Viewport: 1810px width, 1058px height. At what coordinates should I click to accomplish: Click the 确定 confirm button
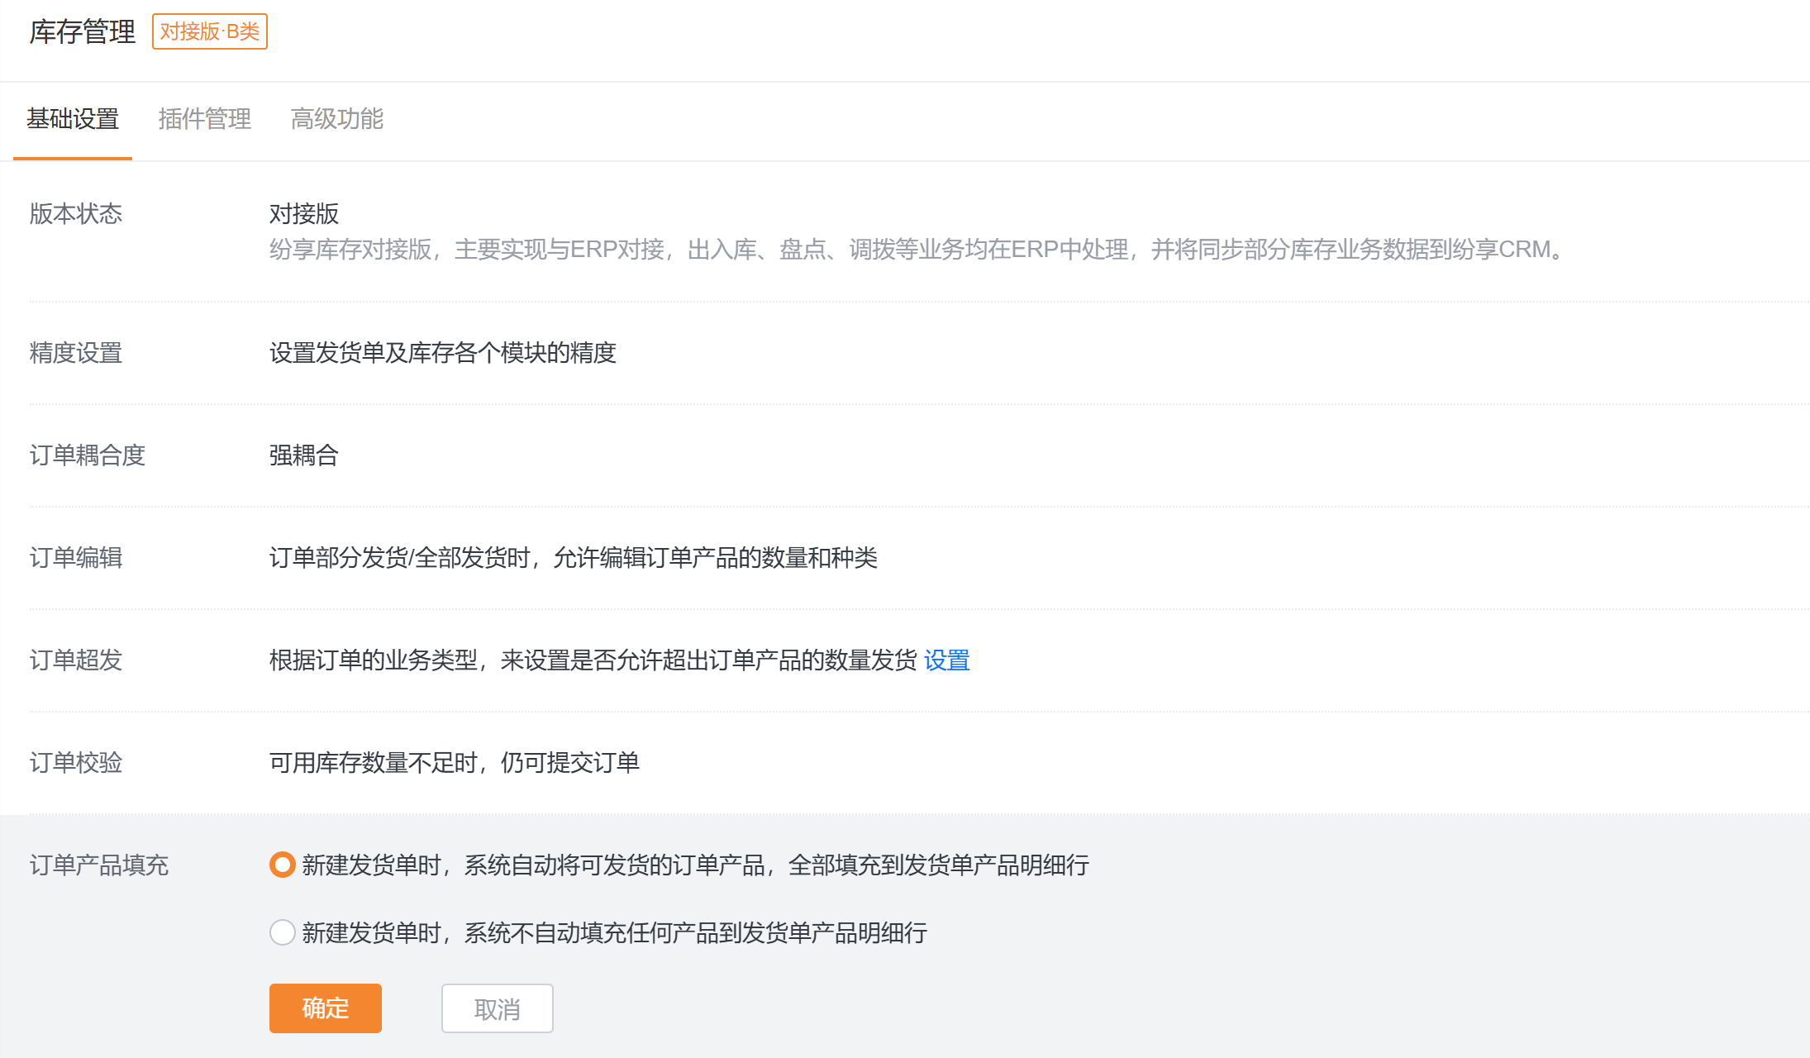[325, 1008]
